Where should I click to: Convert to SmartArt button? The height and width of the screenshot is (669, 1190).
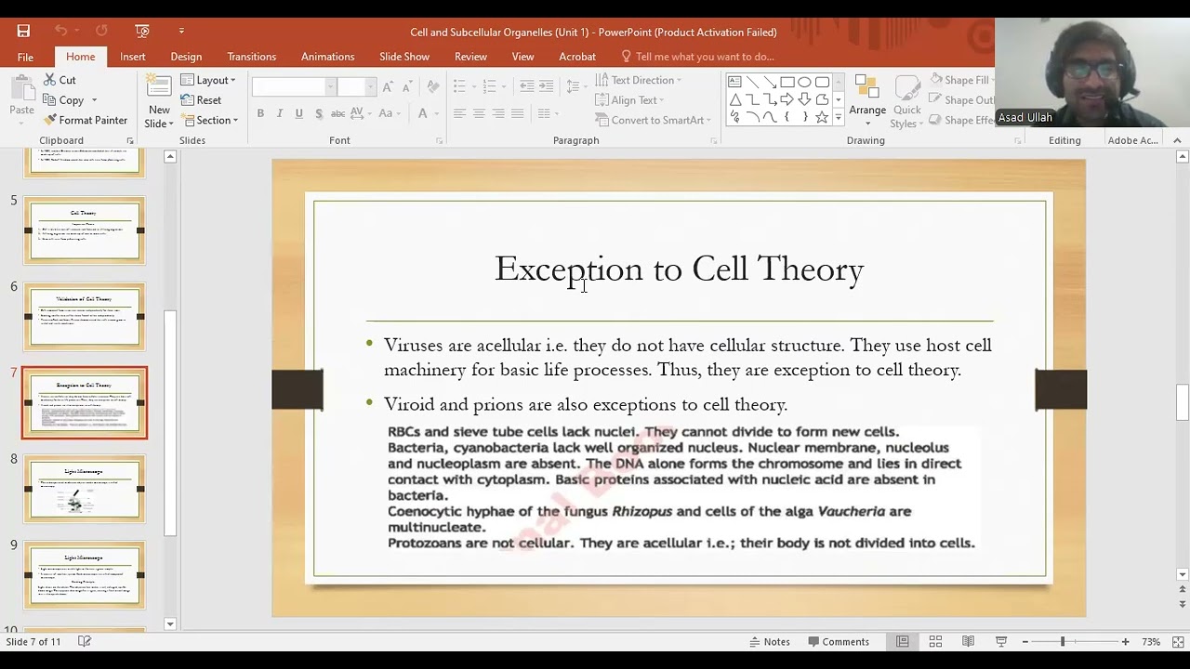[653, 120]
